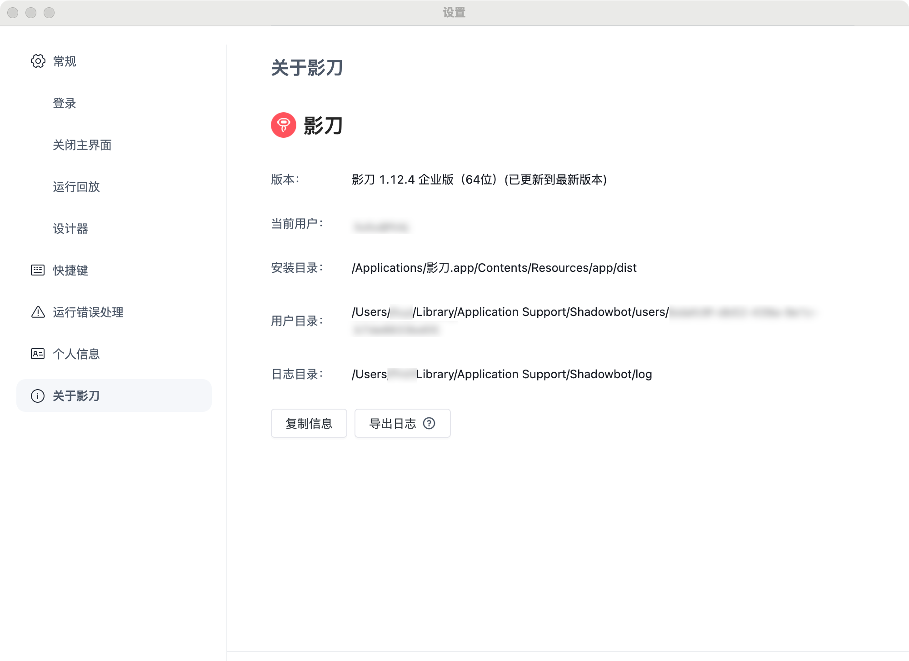Go to 关闭主界面 settings

(x=82, y=145)
